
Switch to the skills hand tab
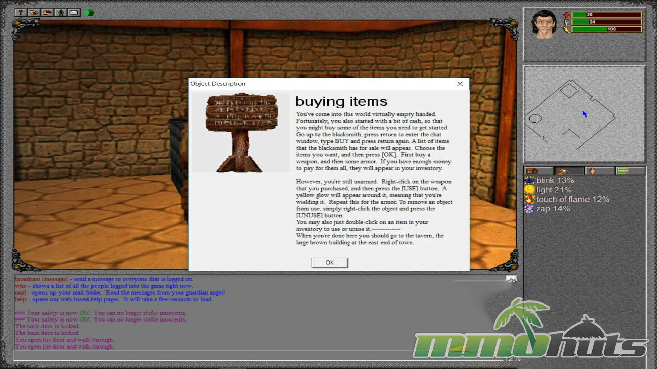(593, 171)
